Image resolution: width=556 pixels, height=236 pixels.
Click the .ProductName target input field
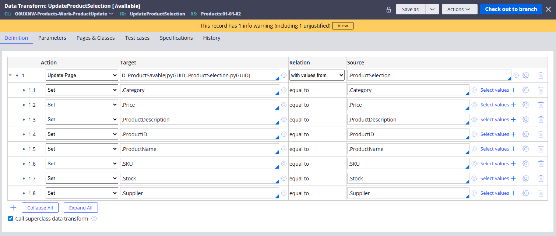click(199, 149)
